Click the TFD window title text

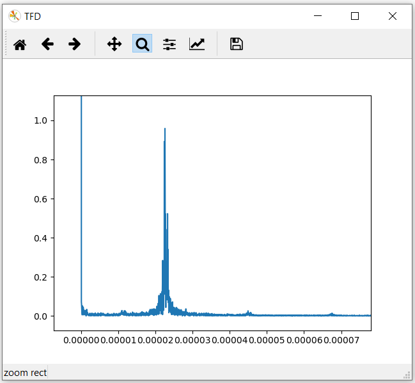33,17
